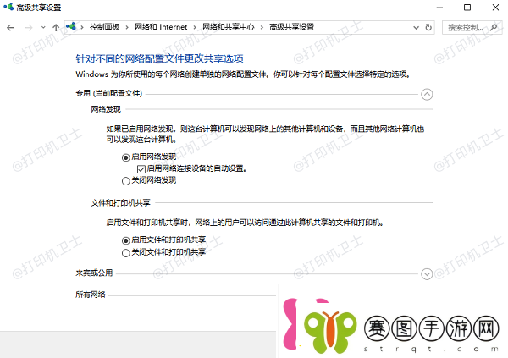508x358 pixels.
Task: Minimize the 高级共享设置 window
Action: [439, 8]
